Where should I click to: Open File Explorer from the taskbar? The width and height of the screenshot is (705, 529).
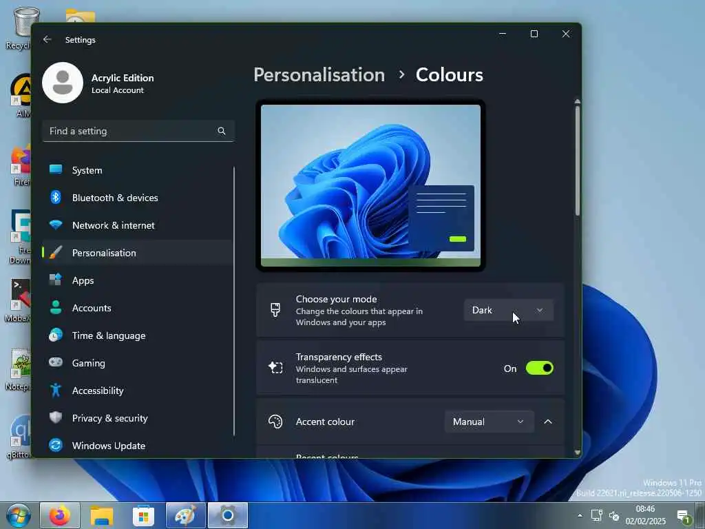coord(102,515)
